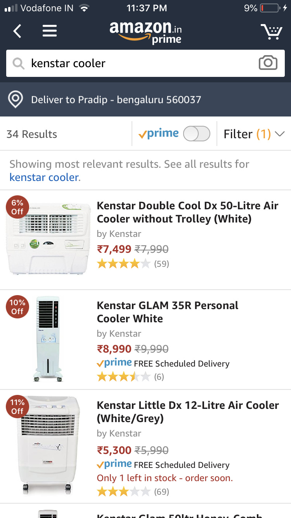Change the Deliver to Pradip address
Viewport: 291px width, 518px height.
116,100
